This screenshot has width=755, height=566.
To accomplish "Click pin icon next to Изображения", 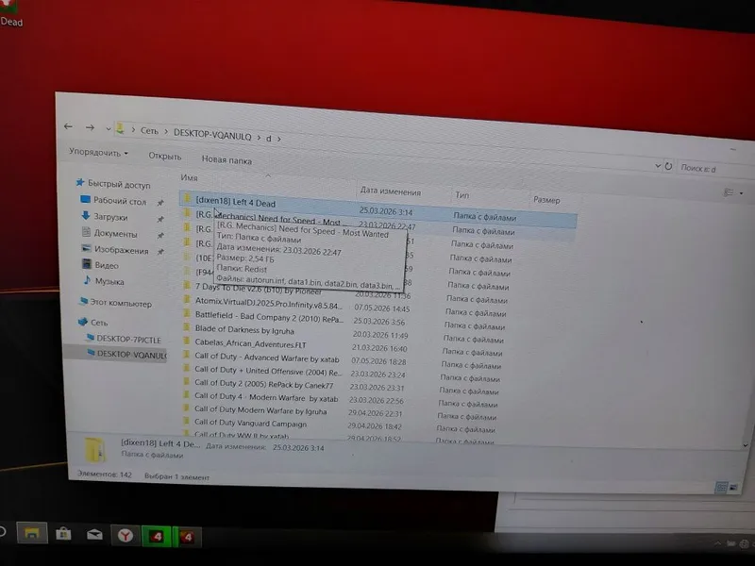I will 160,252.
